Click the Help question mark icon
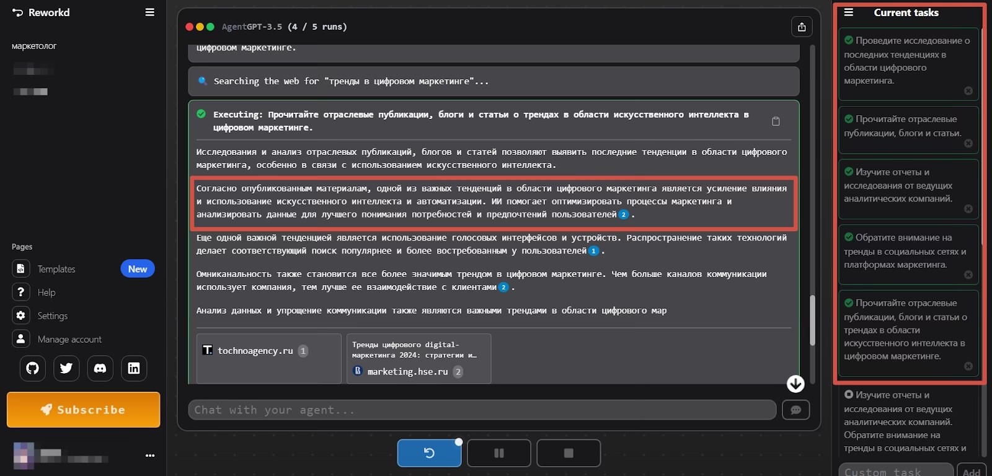This screenshot has width=992, height=476. 20,292
